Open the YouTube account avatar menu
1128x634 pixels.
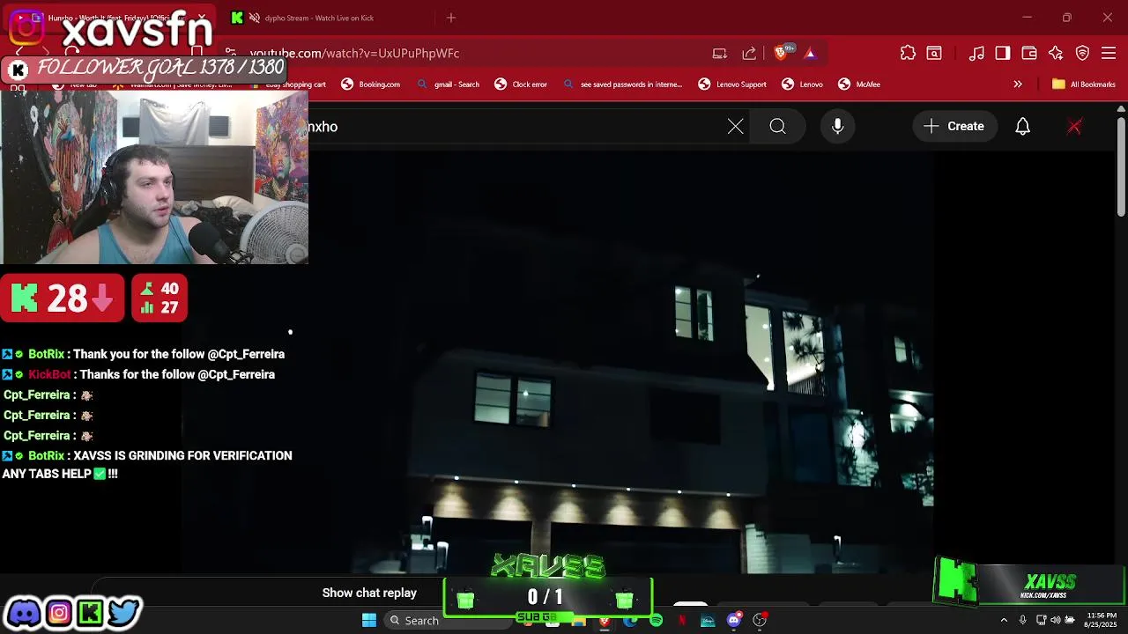1074,127
